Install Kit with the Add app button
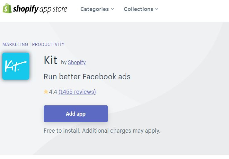Screen dimensions: 229x159 (x=76, y=114)
